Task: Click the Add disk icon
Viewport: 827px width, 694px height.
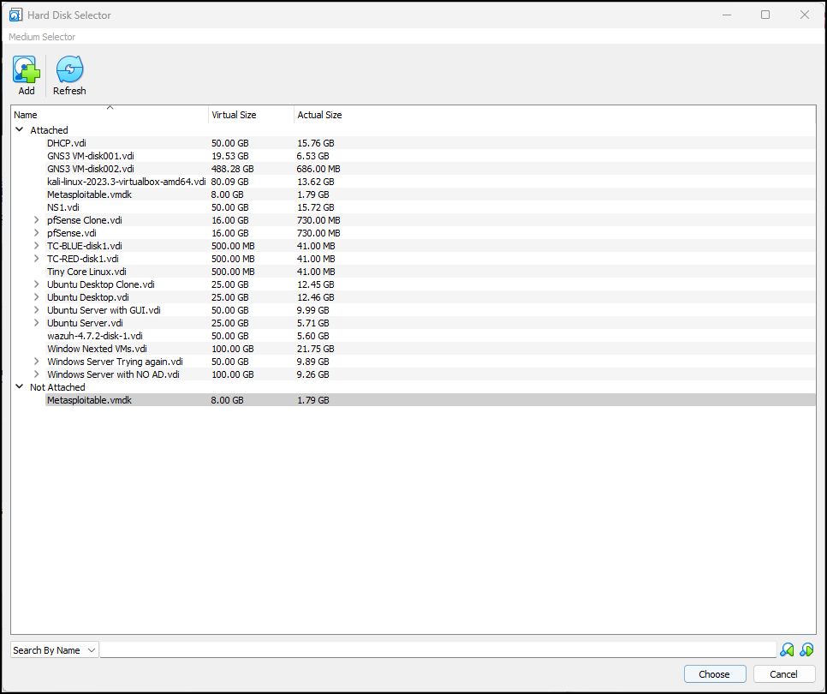Action: tap(27, 69)
